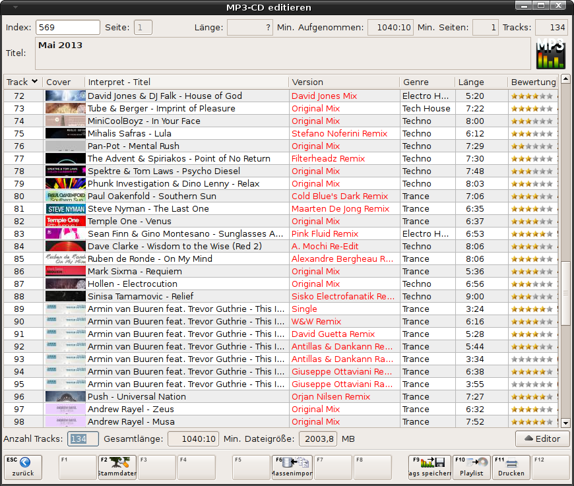Click the MP3 equalizer logo icon
This screenshot has height=486, width=574.
pos(551,53)
